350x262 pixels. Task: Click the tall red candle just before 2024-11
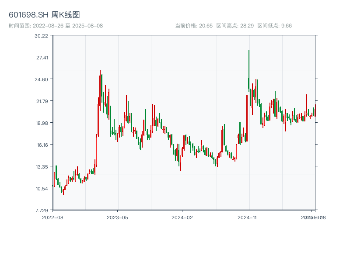point(247,118)
